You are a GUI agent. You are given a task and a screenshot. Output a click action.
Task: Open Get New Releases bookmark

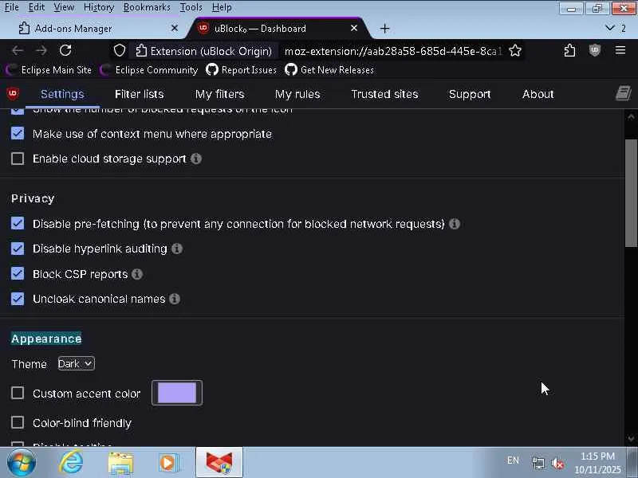[329, 70]
